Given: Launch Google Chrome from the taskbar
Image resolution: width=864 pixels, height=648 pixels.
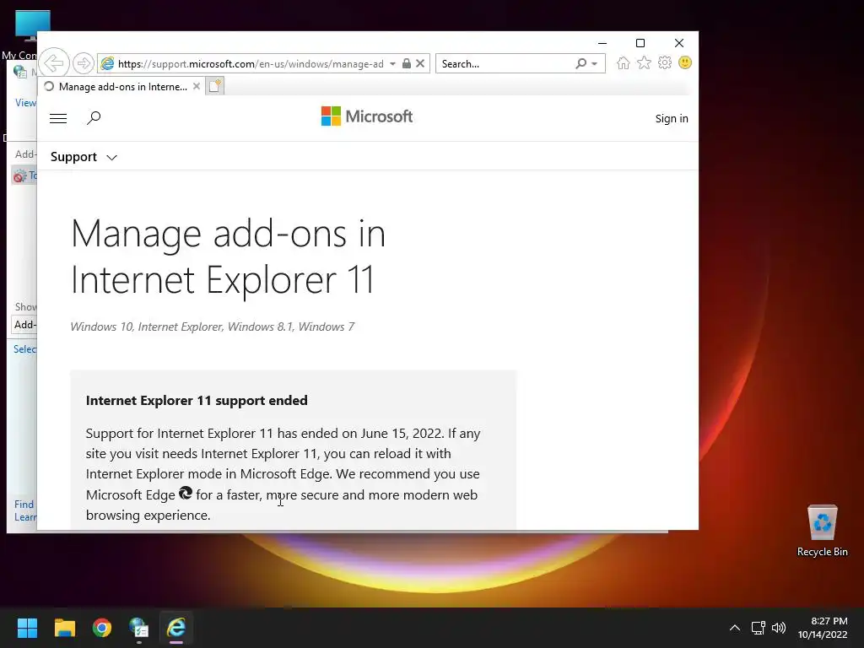Looking at the screenshot, I should 102,628.
